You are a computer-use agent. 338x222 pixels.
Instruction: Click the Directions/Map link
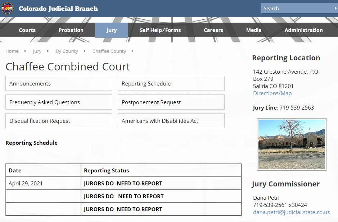[272, 93]
